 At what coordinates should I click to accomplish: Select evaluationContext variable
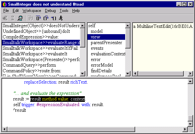click(x=106, y=54)
